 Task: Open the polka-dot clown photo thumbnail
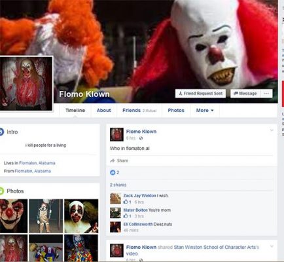[81, 248]
